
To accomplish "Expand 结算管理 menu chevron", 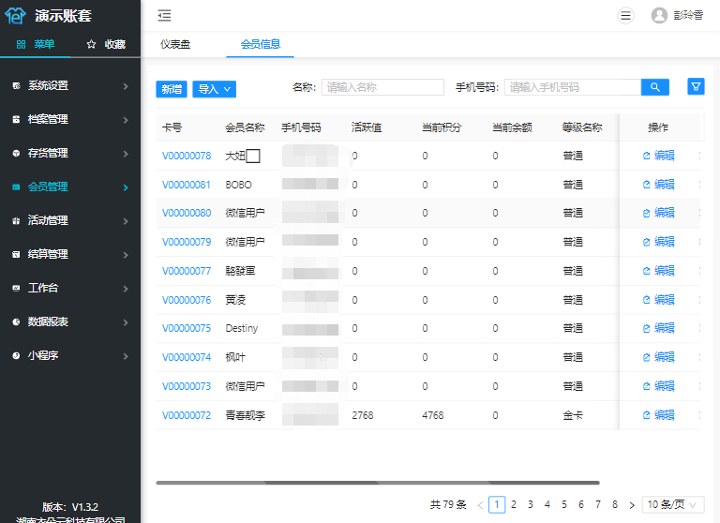I will coord(126,255).
